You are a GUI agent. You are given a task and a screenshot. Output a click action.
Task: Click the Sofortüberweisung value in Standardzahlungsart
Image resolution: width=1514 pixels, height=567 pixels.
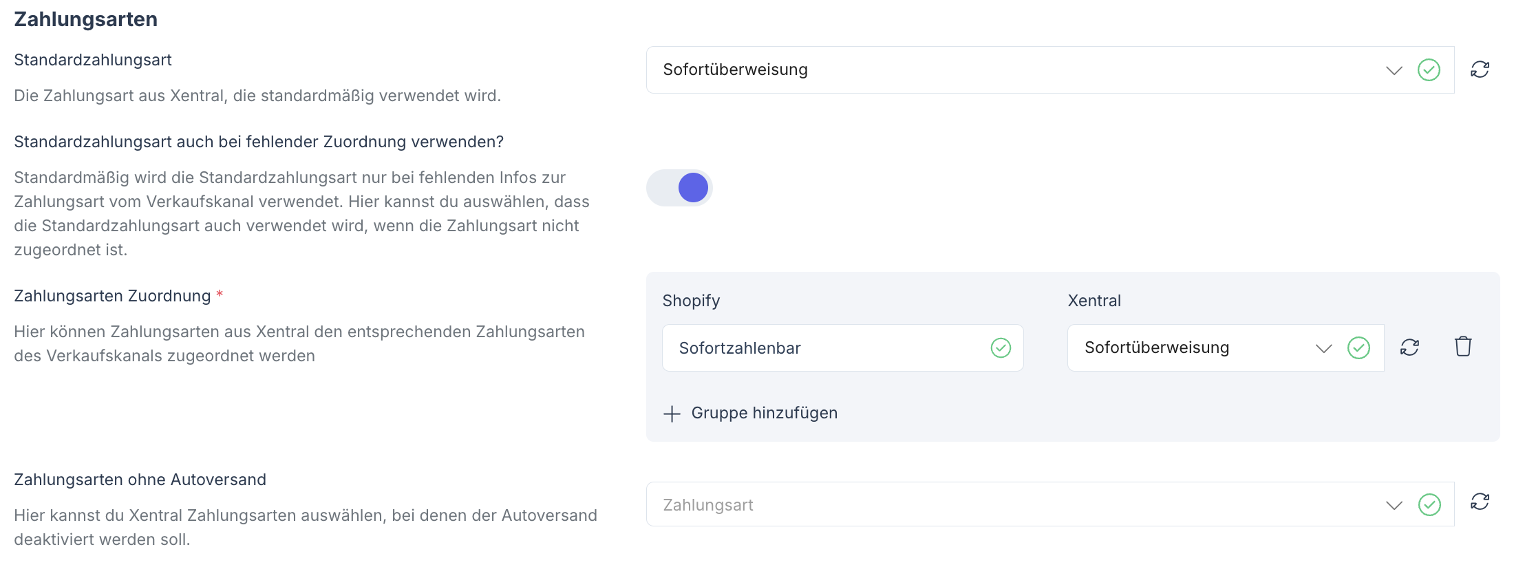734,69
